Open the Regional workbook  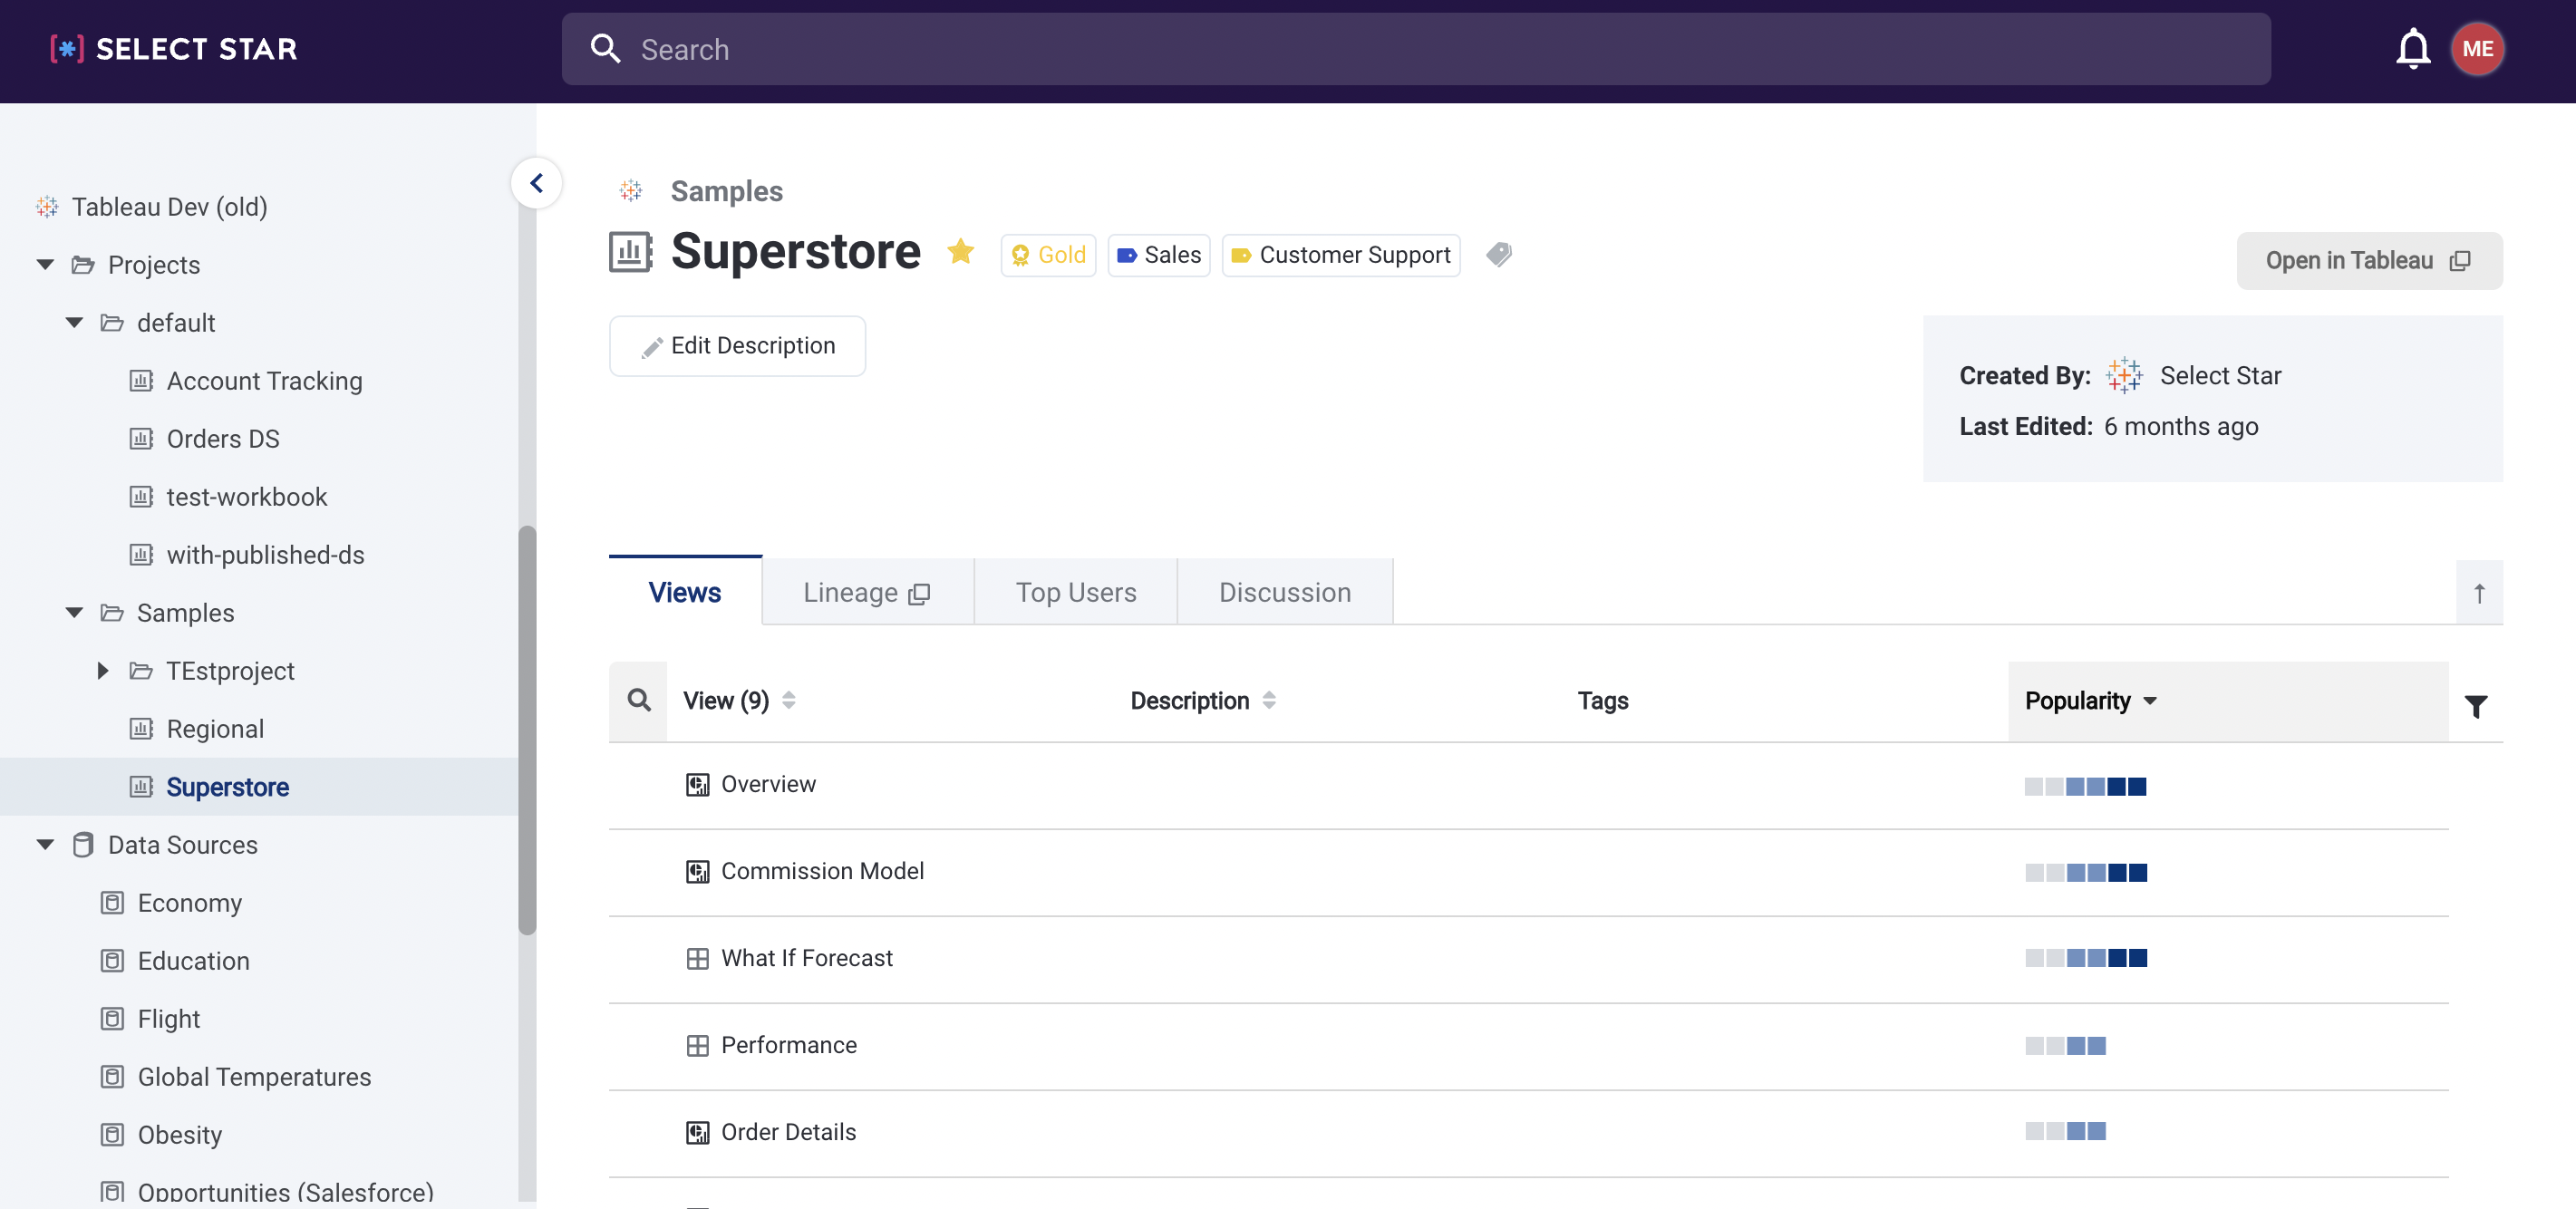coord(215,728)
